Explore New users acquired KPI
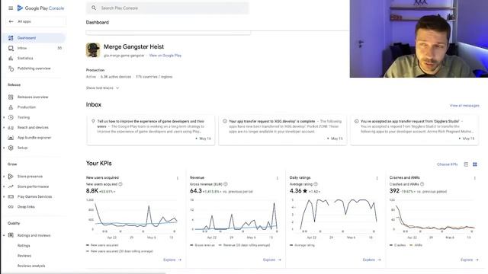Viewport: 488px width, 274px height. (x=172, y=260)
